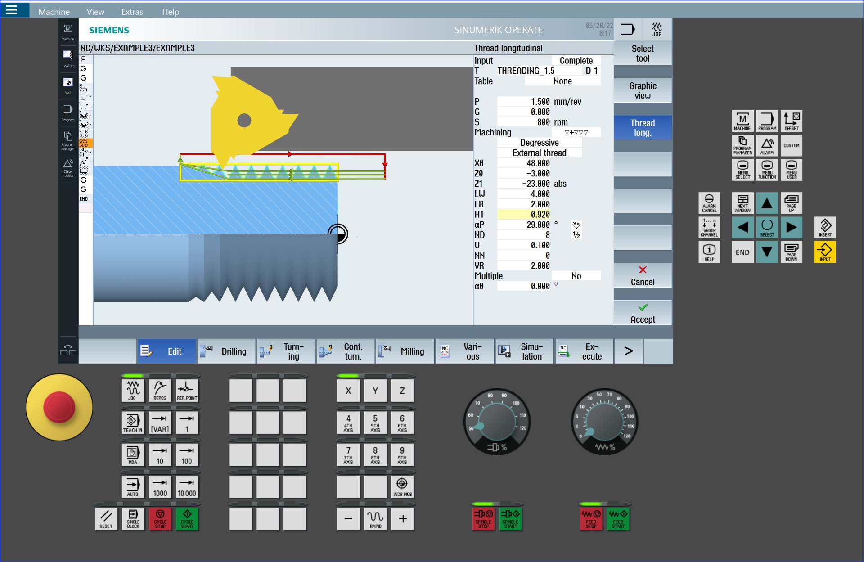Image resolution: width=864 pixels, height=562 pixels.
Task: Click the ALARM keypad key
Action: [x=767, y=146]
